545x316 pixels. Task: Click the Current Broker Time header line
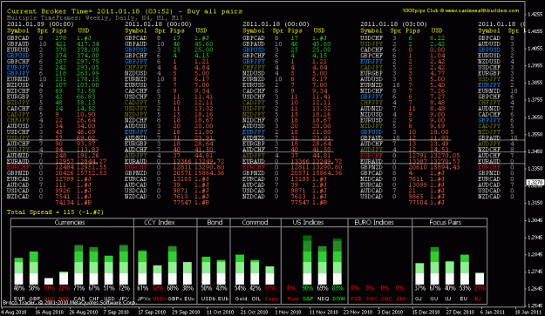tap(125, 11)
